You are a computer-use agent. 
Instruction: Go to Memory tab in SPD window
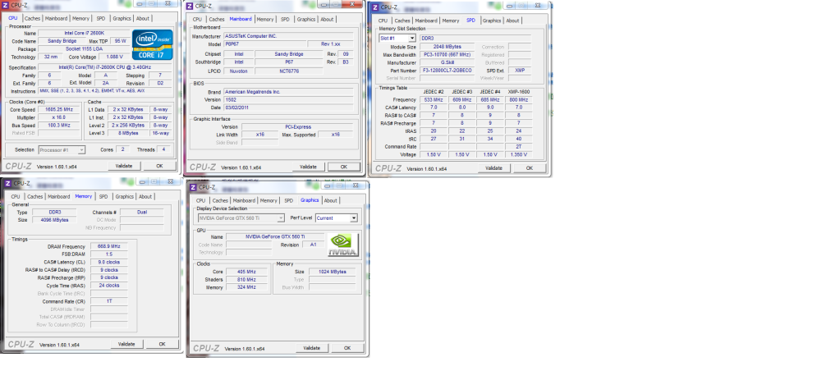pyautogui.click(x=451, y=21)
